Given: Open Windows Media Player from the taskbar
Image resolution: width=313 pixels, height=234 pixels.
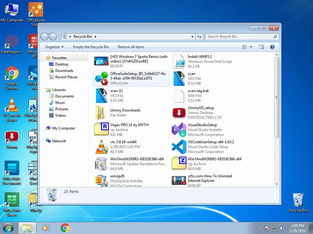Looking at the screenshot, I should 46,228.
